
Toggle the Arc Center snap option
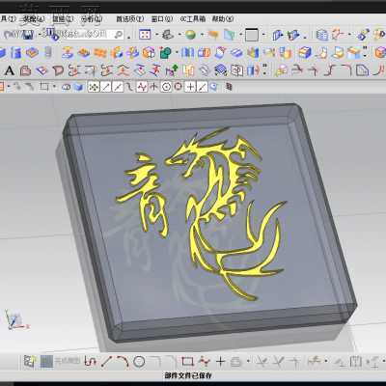coord(166,87)
